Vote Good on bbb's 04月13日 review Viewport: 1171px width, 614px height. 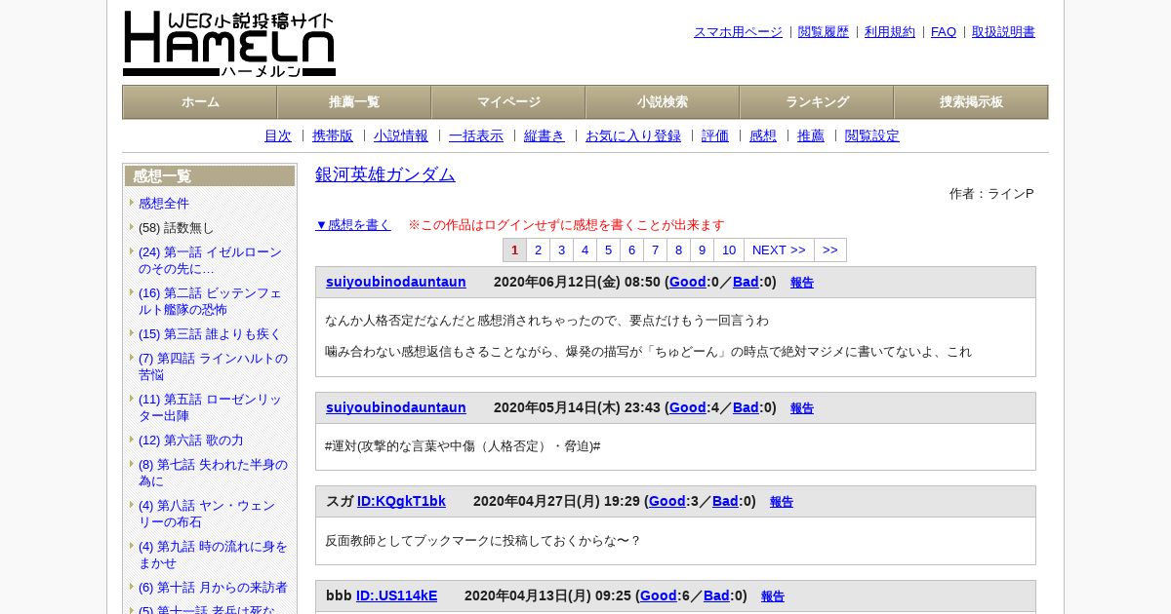658,595
